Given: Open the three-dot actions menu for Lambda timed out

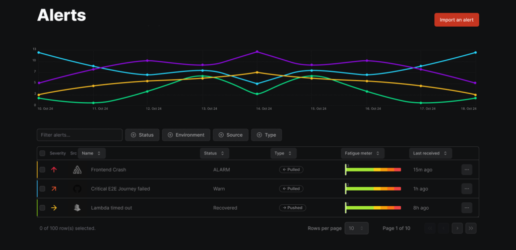Looking at the screenshot, I should click(x=467, y=208).
